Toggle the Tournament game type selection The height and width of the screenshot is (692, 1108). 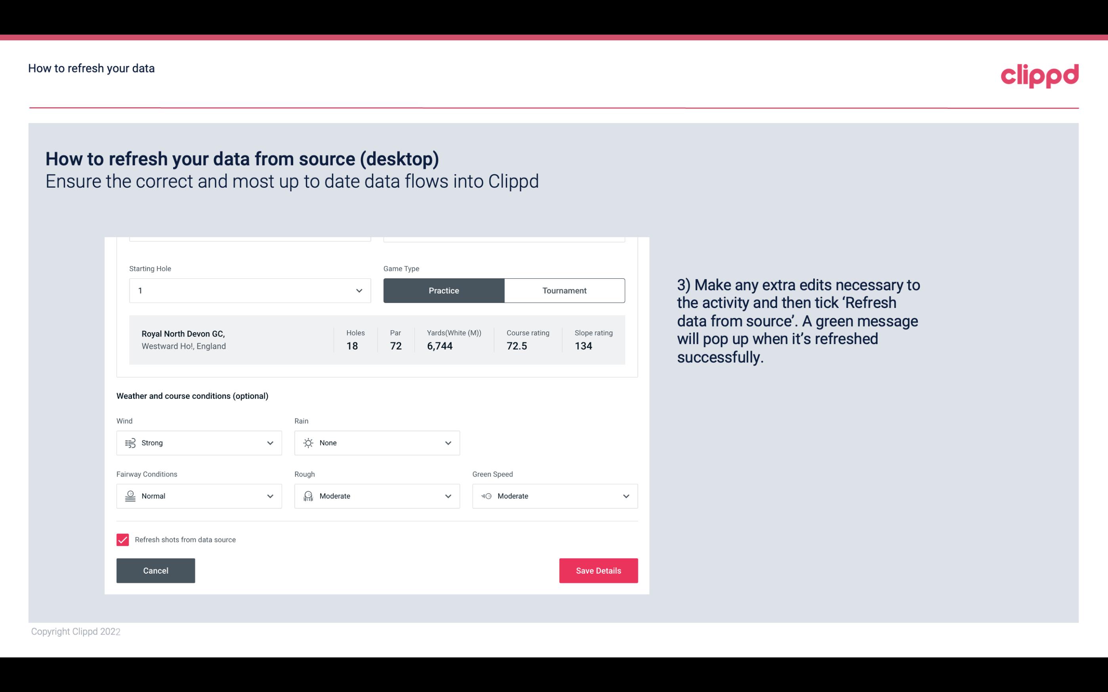coord(564,290)
